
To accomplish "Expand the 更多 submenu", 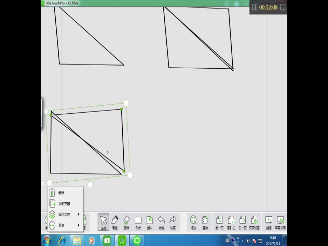I will (61, 225).
